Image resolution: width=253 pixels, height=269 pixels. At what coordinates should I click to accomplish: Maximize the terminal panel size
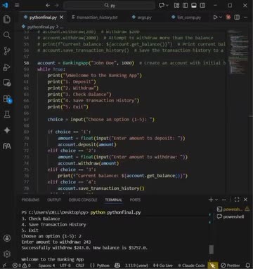[237, 200]
